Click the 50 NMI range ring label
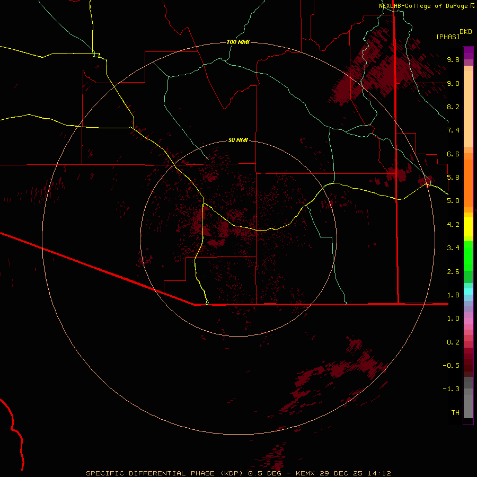Image resolution: width=477 pixels, height=477 pixels. pos(238,140)
